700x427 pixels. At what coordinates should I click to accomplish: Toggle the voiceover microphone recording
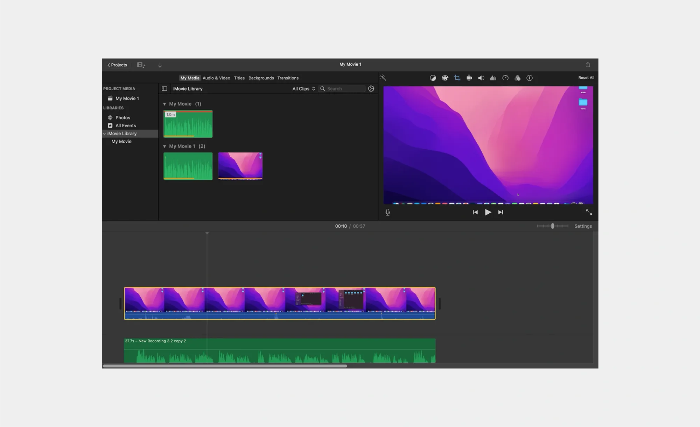point(388,212)
